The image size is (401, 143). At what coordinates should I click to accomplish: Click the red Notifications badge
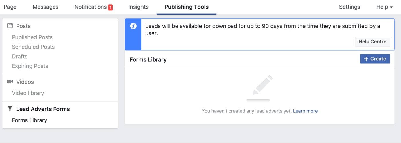[110, 7]
